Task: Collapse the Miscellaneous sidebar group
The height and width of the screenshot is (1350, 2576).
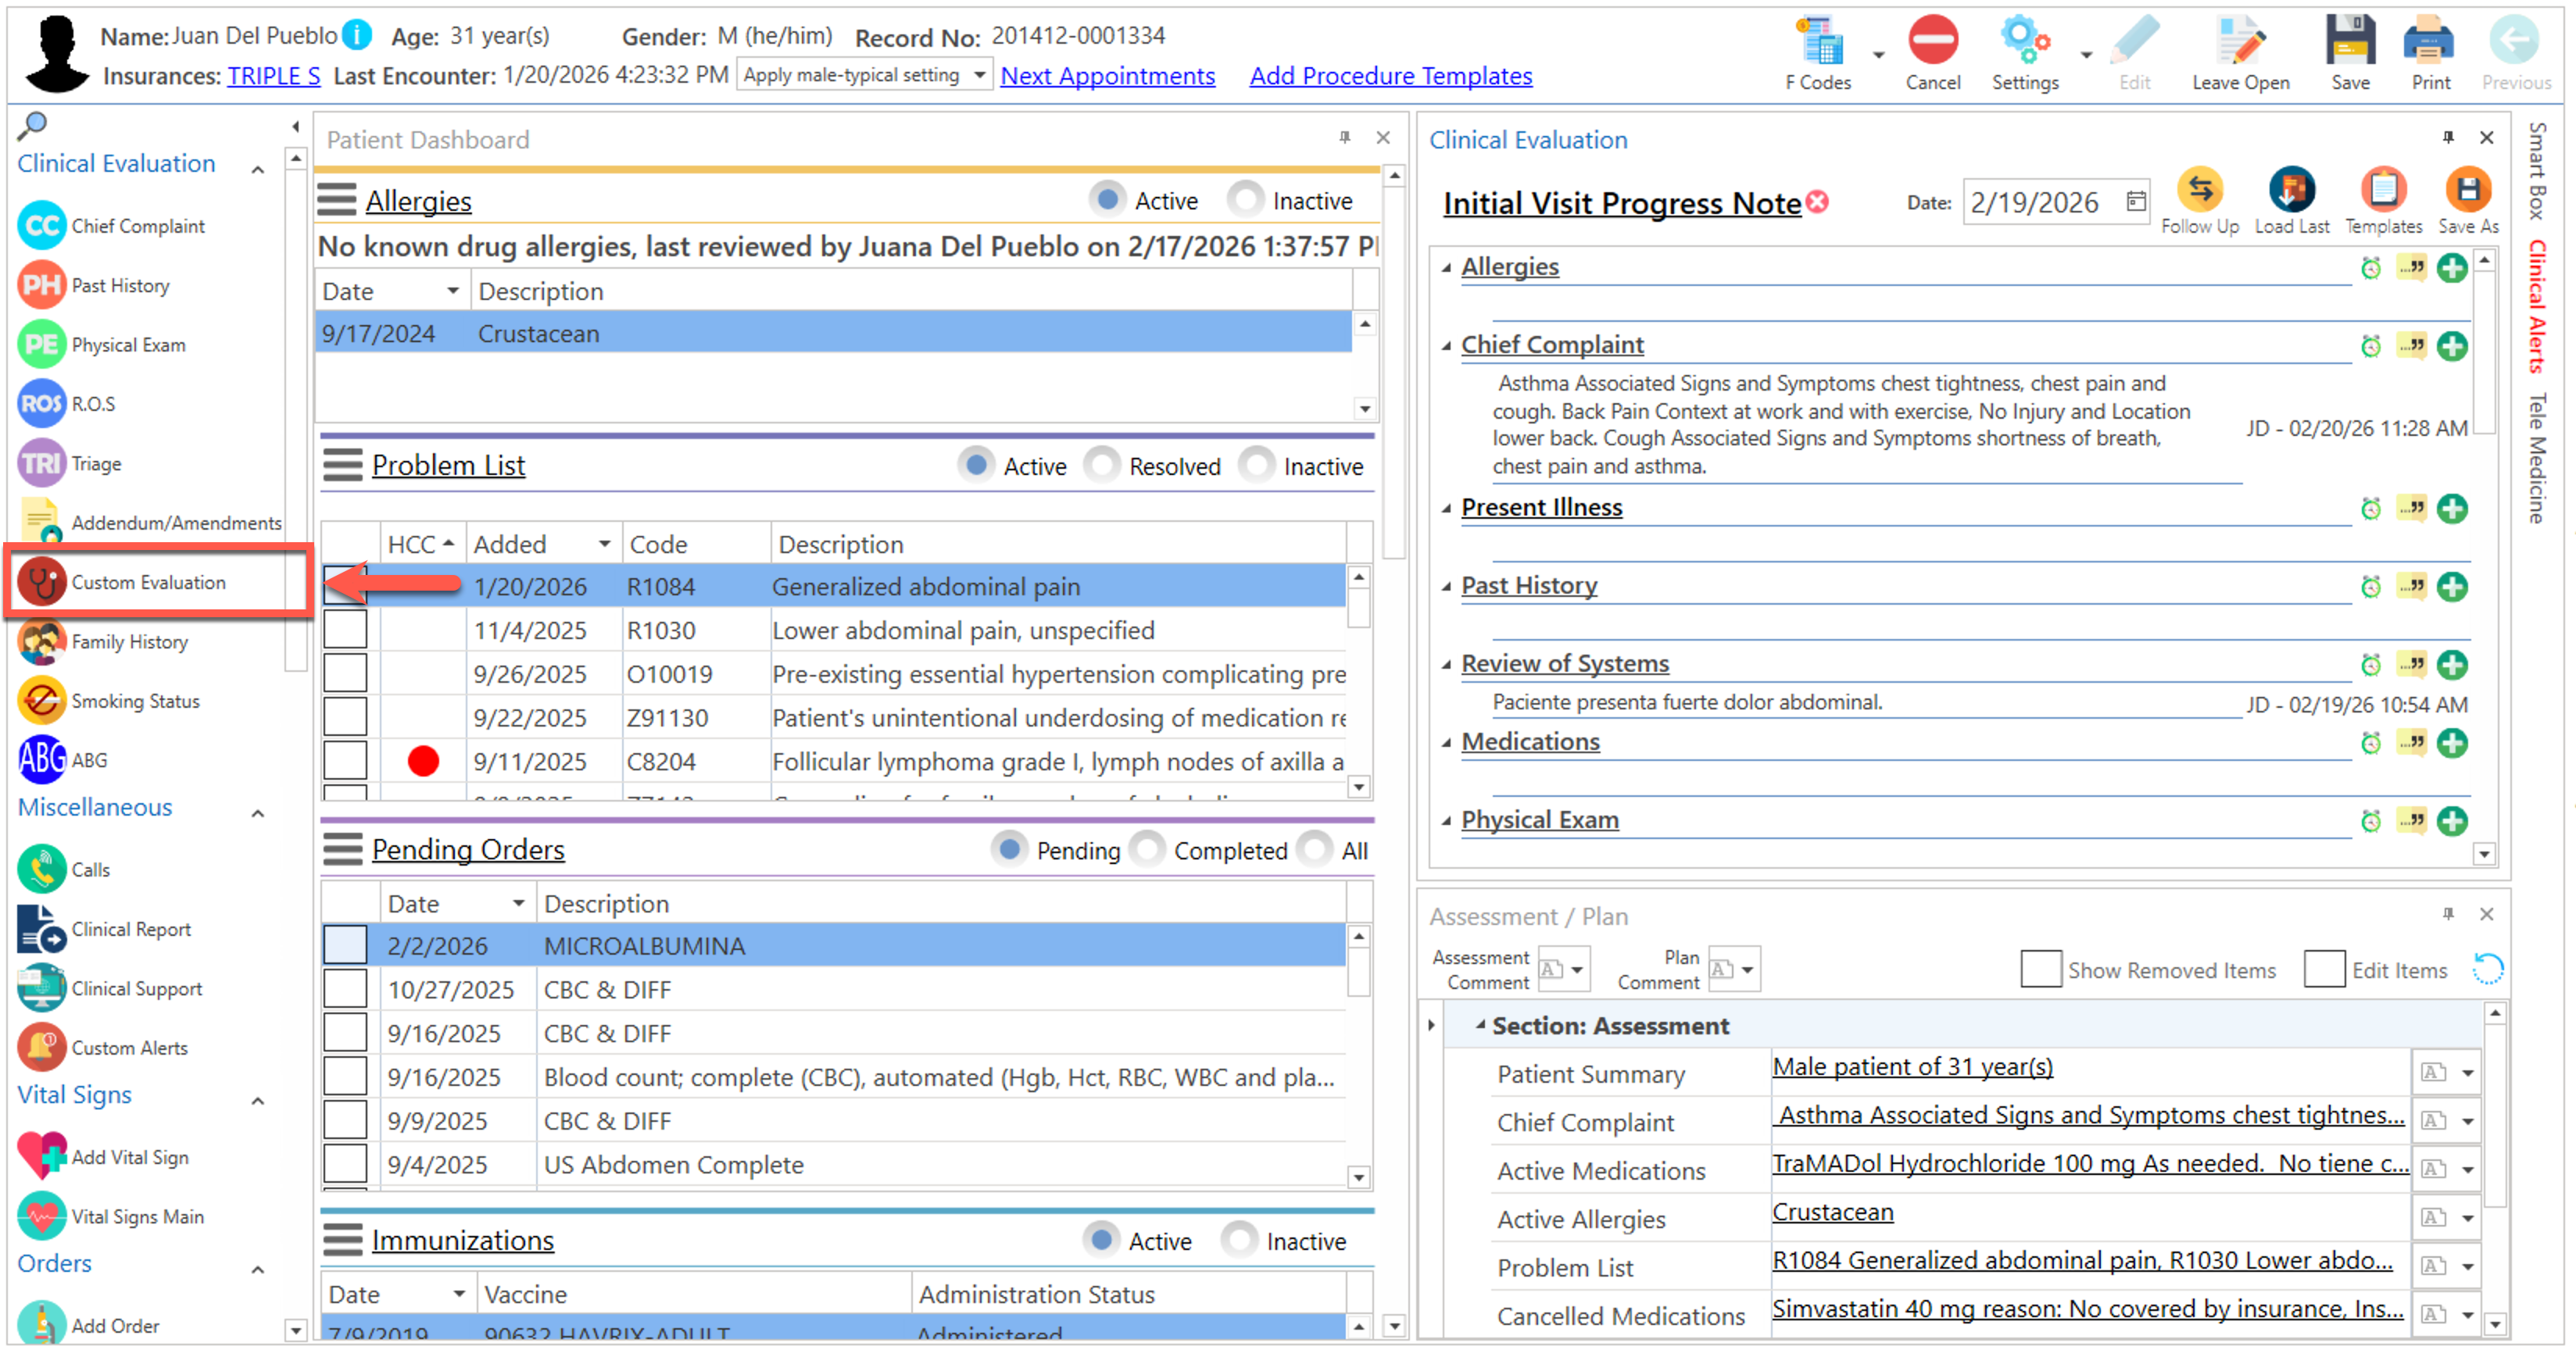Action: click(x=258, y=813)
